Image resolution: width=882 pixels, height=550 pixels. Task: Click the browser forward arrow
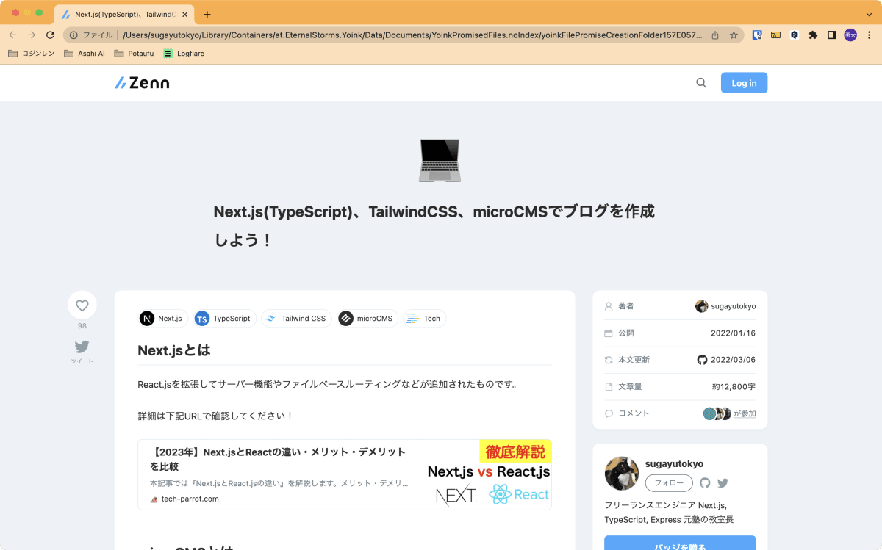point(32,35)
